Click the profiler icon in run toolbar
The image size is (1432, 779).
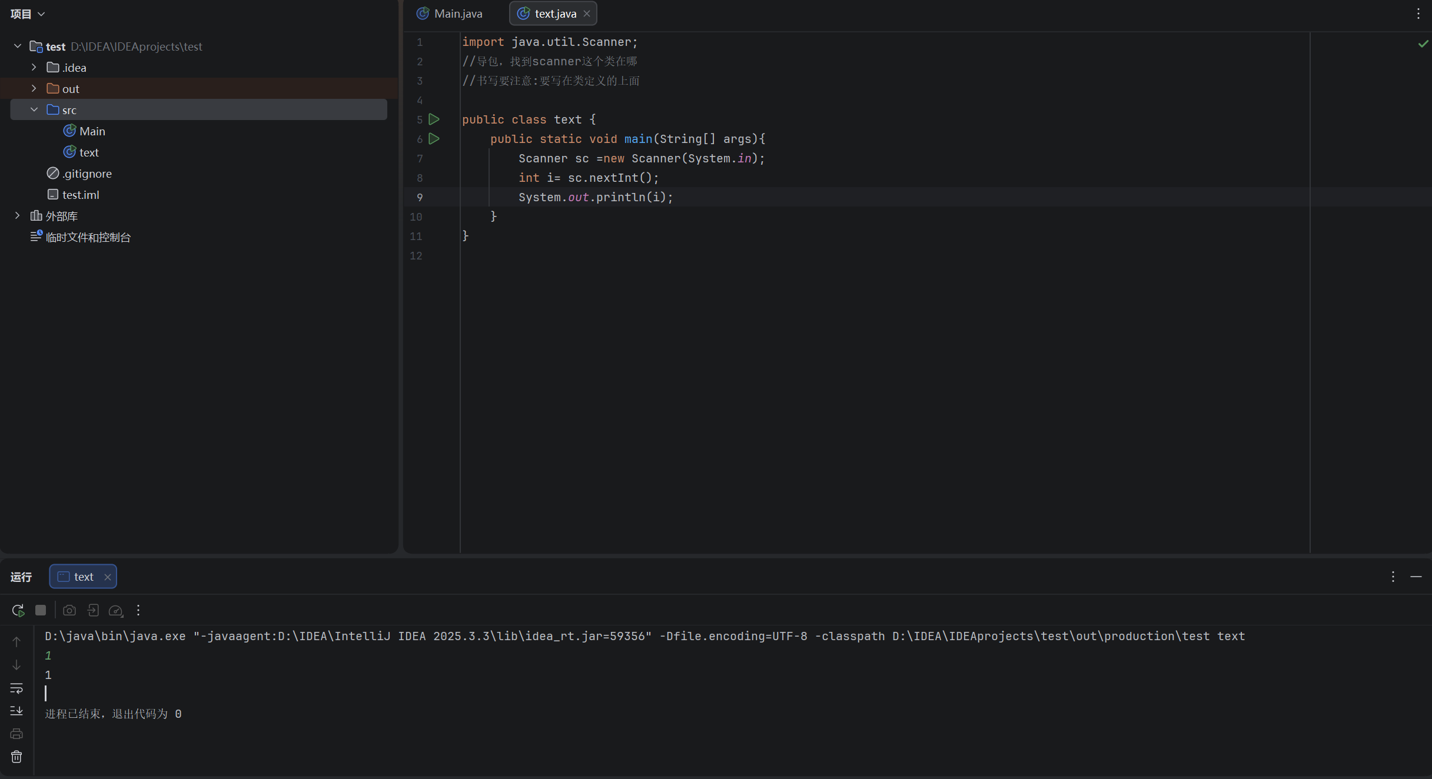[x=116, y=610]
